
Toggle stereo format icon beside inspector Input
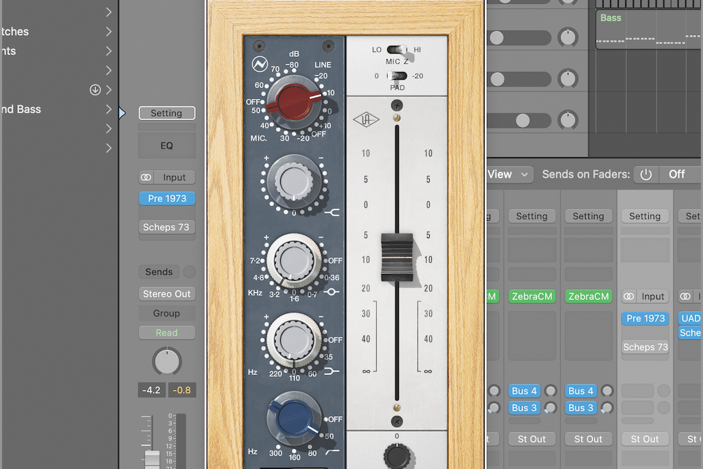click(146, 178)
